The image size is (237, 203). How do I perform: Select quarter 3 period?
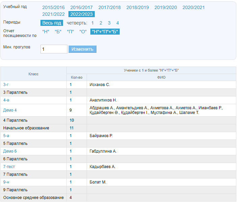pyautogui.click(x=109, y=23)
